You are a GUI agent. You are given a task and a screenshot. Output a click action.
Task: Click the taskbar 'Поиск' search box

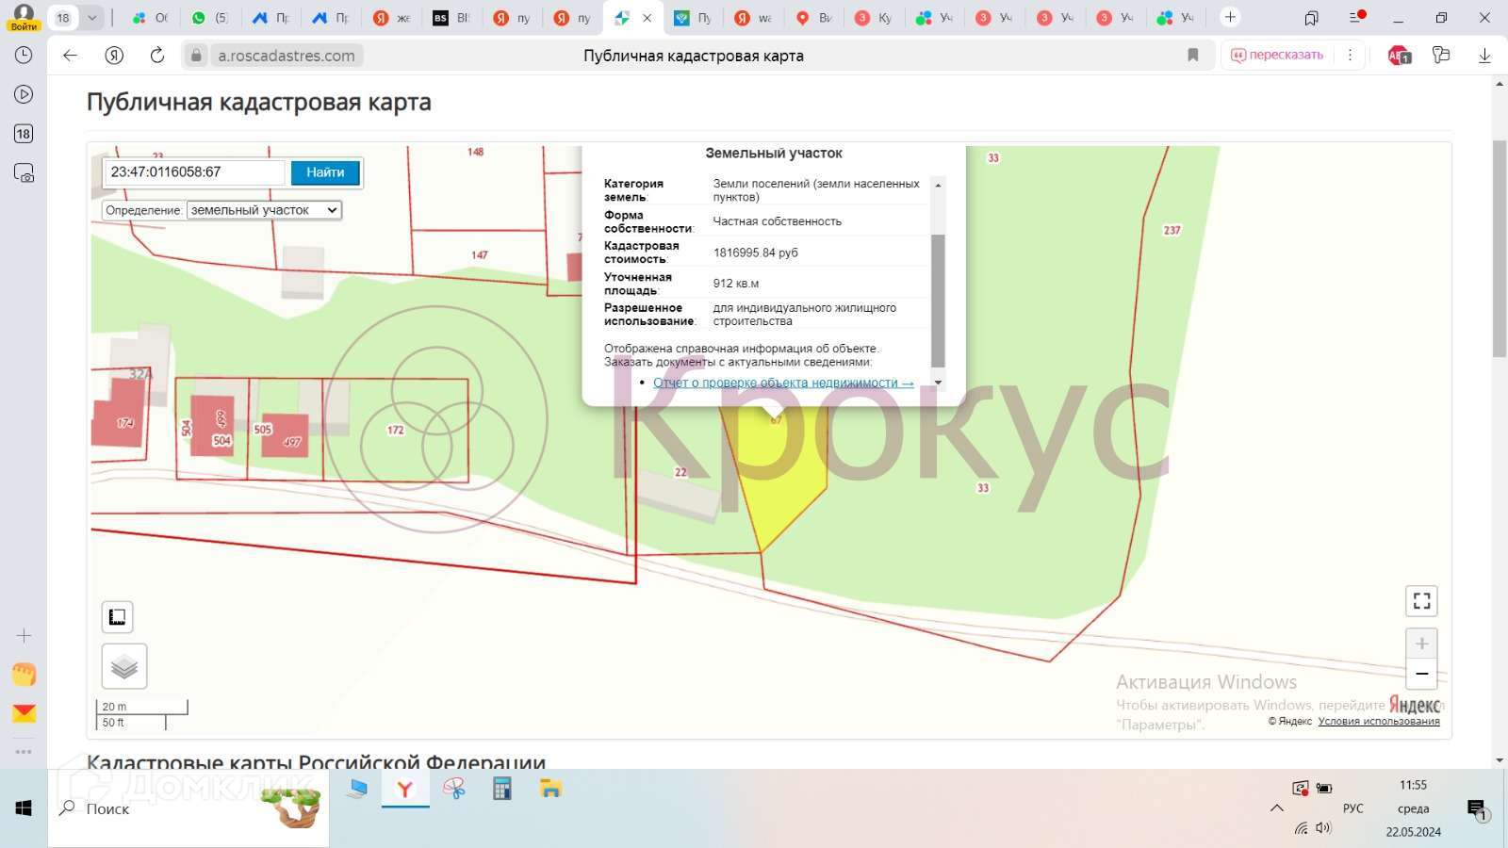pyautogui.click(x=188, y=808)
